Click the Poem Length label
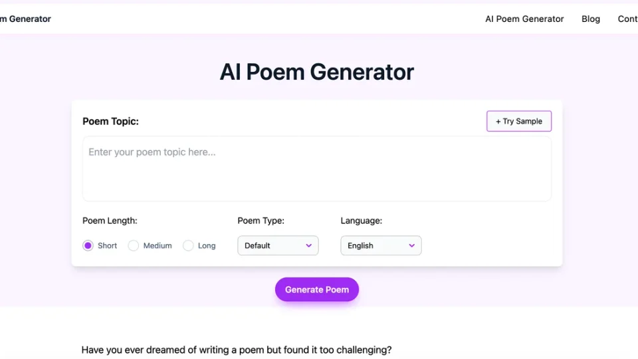 click(110, 221)
